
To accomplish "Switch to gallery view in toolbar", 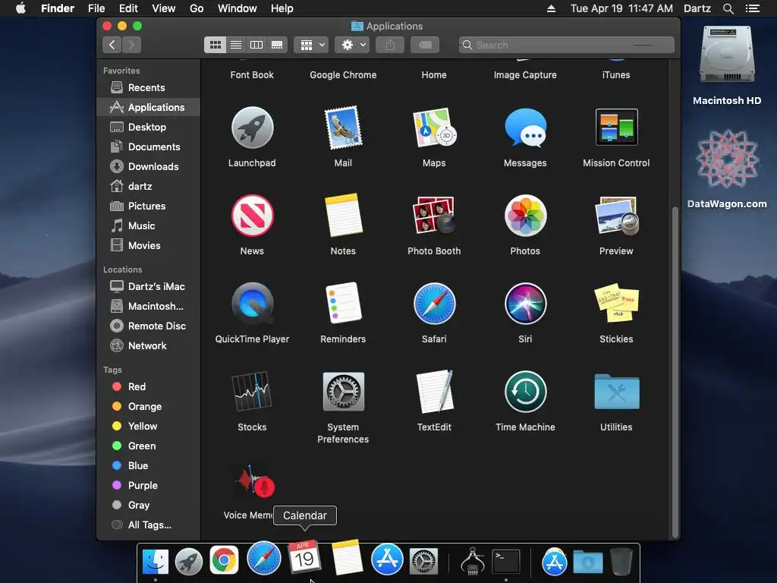I will tap(277, 45).
